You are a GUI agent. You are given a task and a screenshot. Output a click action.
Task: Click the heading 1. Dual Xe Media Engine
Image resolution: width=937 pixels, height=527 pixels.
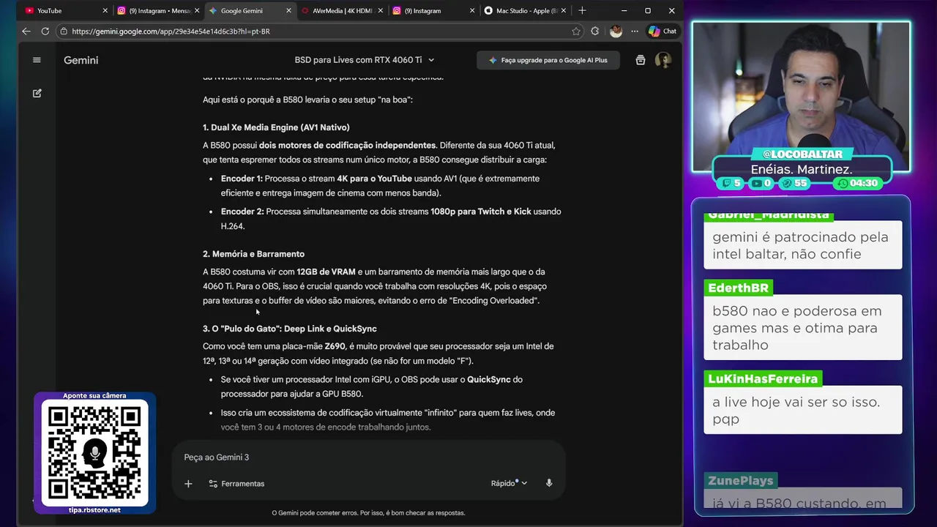(x=276, y=127)
